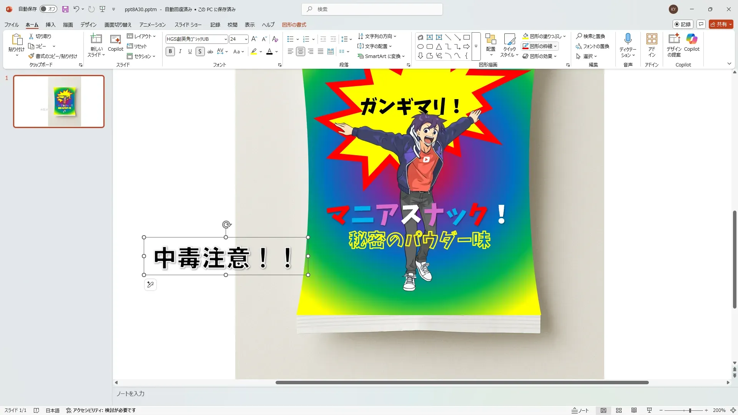Expand the font size dropdown
738x415 pixels.
[x=246, y=39]
